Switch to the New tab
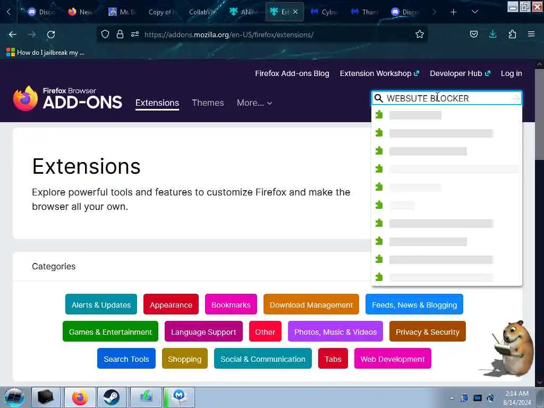The width and height of the screenshot is (544, 408). [x=81, y=12]
